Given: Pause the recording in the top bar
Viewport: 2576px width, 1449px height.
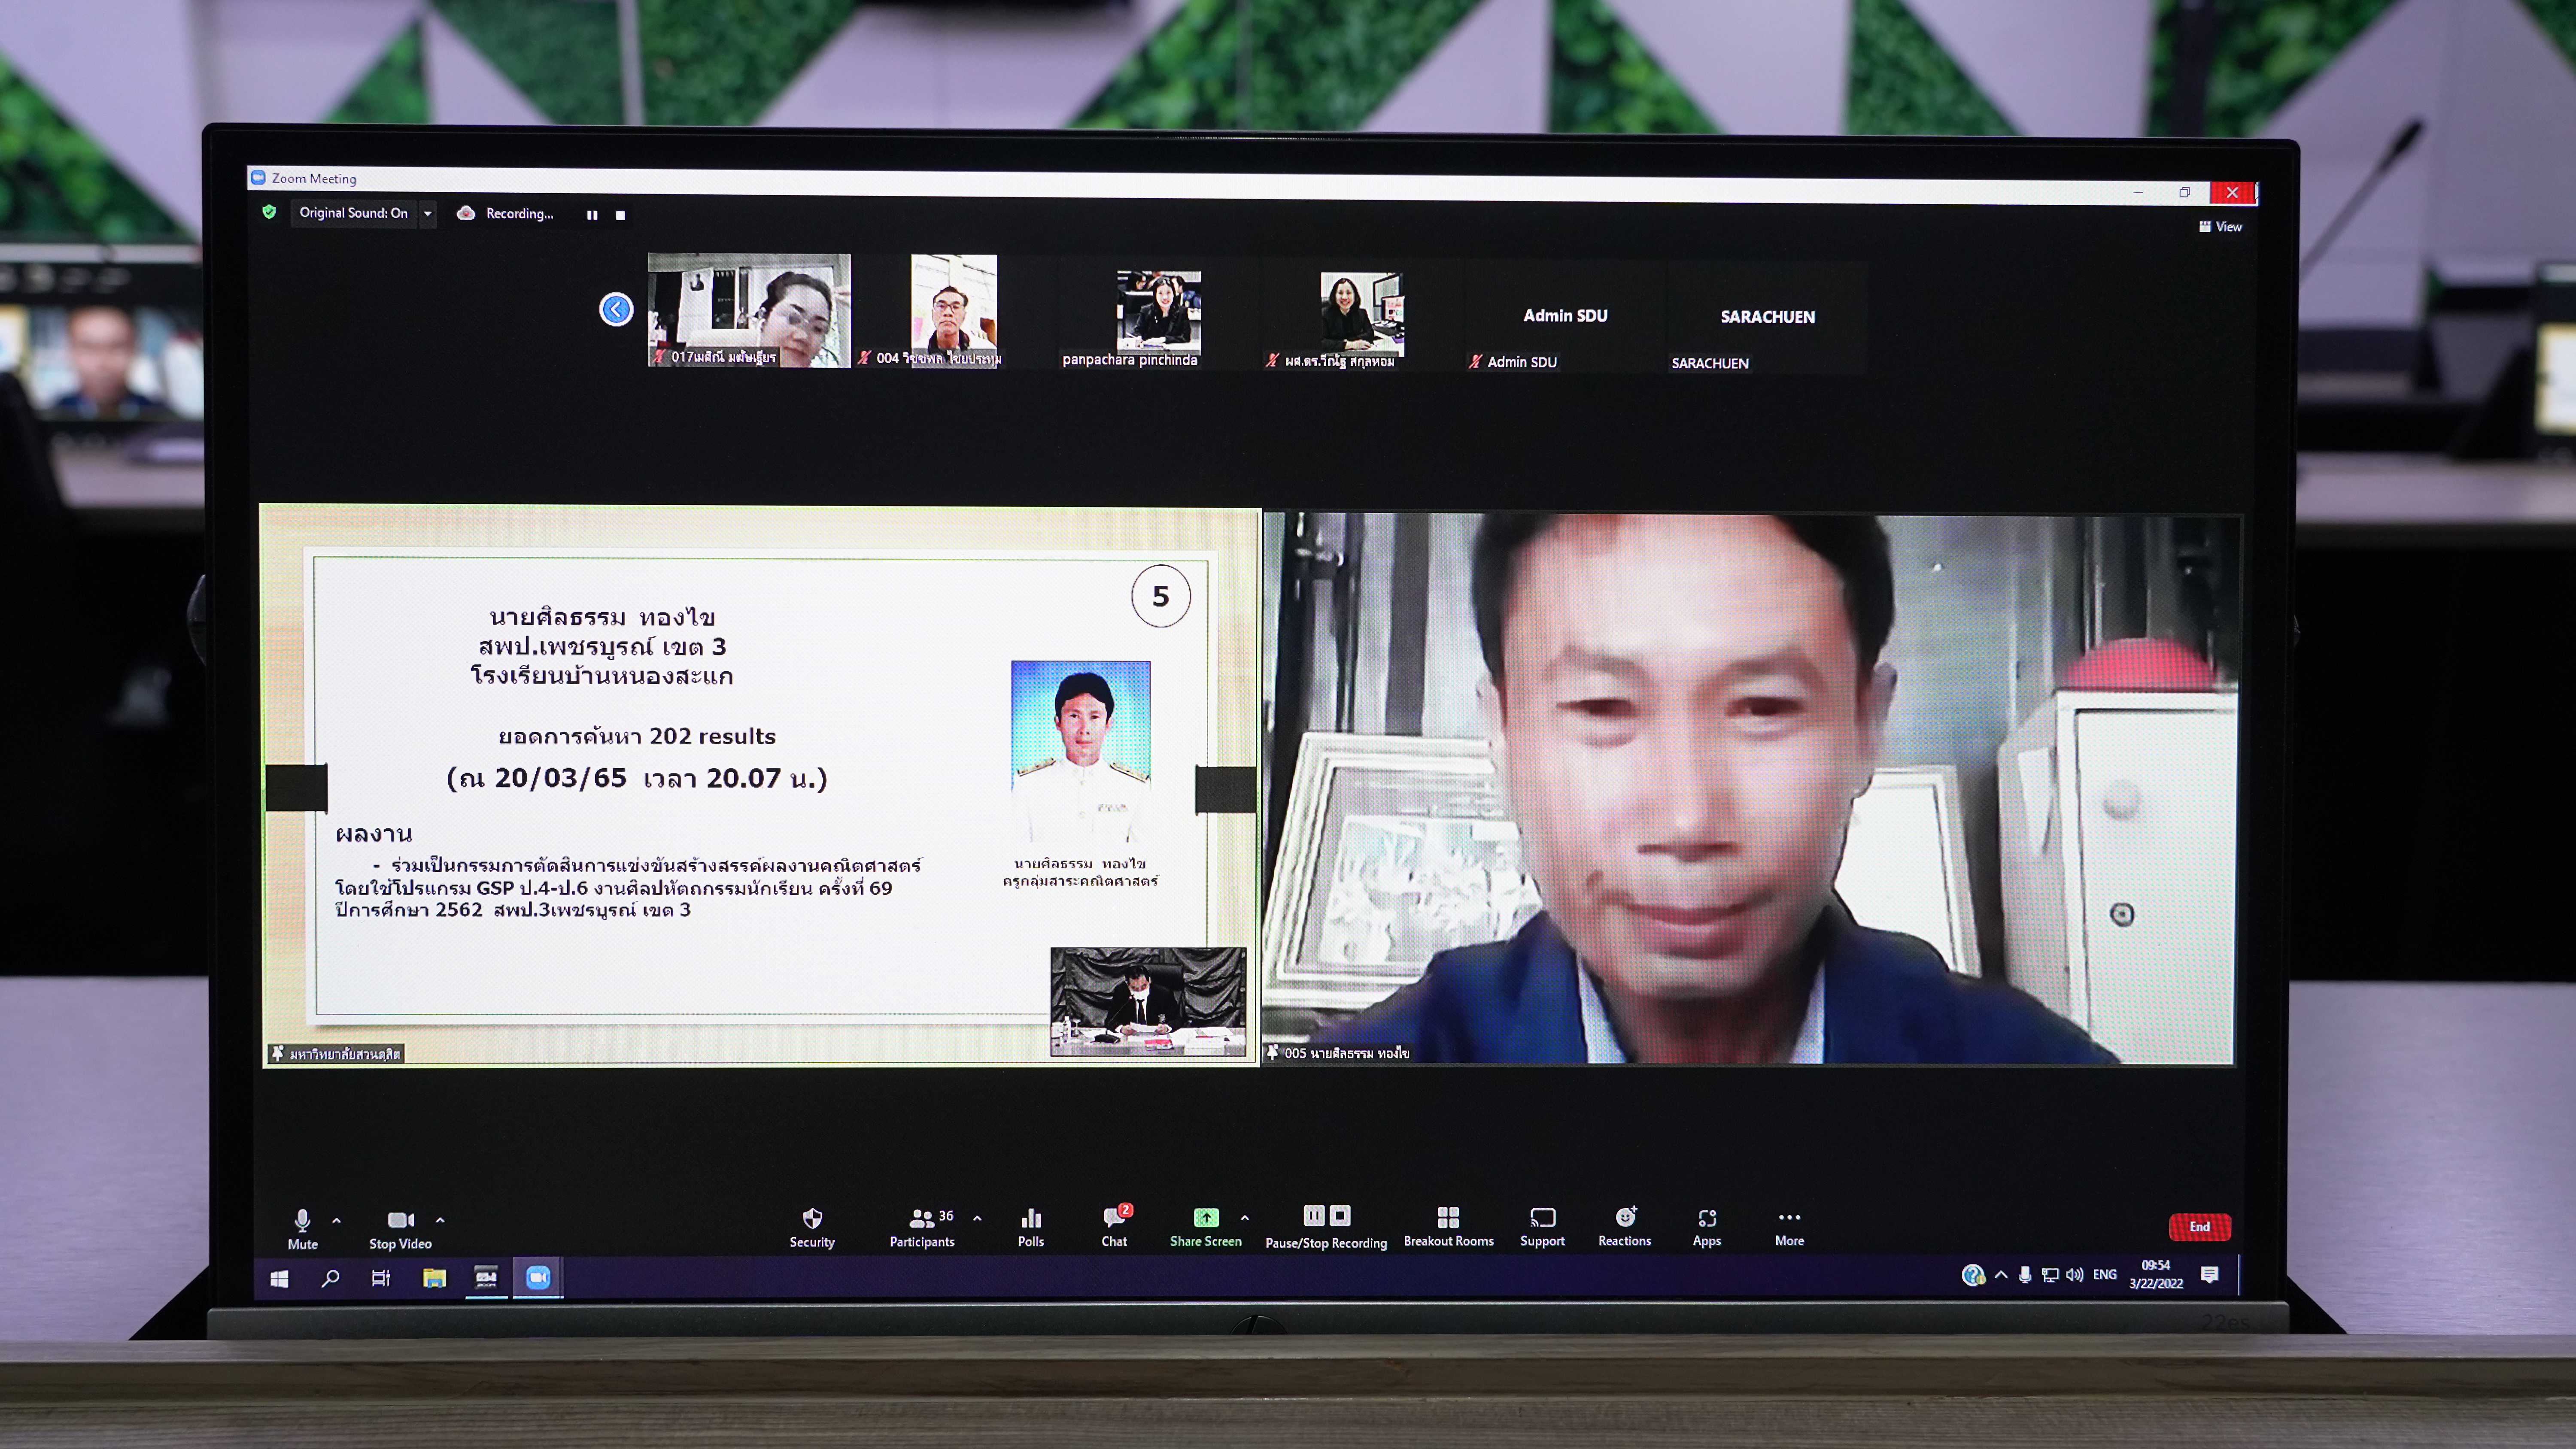Looking at the screenshot, I should point(592,215).
